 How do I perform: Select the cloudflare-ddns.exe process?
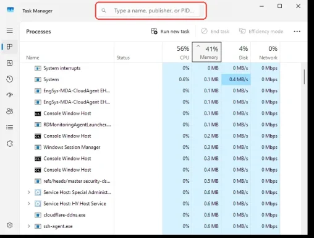pyautogui.click(x=64, y=215)
